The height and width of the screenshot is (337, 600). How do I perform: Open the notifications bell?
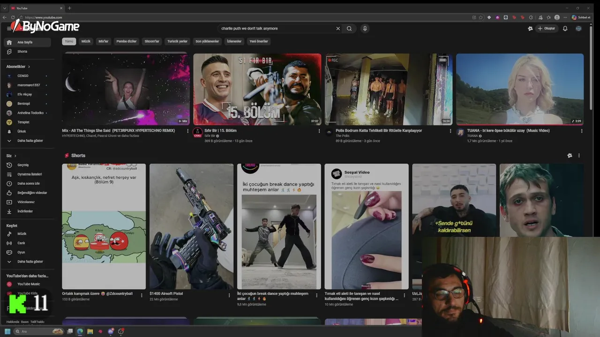click(565, 29)
